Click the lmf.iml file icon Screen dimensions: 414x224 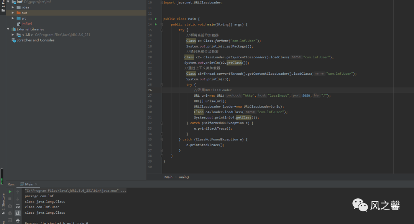click(x=18, y=24)
